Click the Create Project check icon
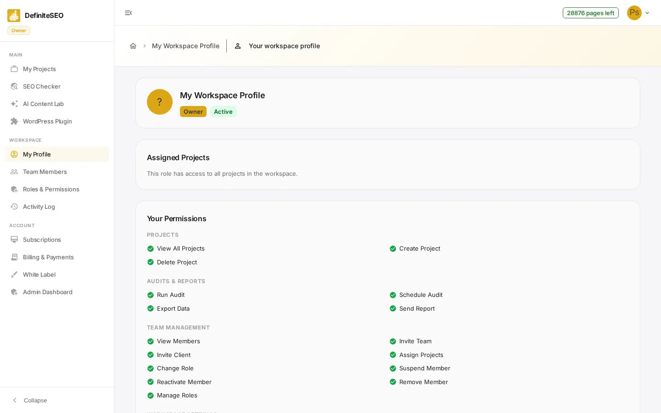Viewport: 661px width, 413px height. click(x=393, y=249)
